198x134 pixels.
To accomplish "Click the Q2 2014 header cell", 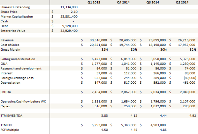I will coord(182,2).
